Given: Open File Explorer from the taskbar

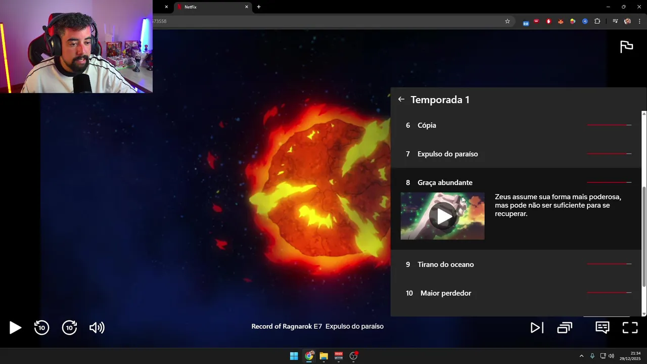Looking at the screenshot, I should pyautogui.click(x=323, y=356).
